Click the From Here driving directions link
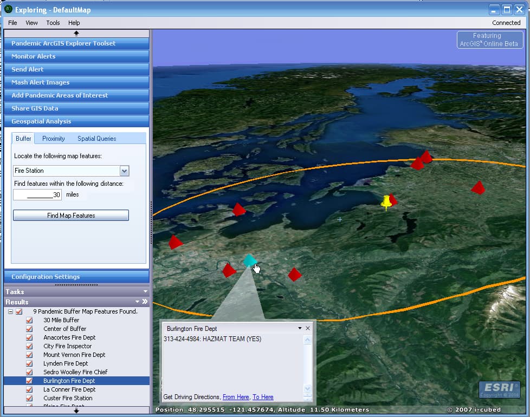Screen dimensions: 530x417 click(x=236, y=397)
